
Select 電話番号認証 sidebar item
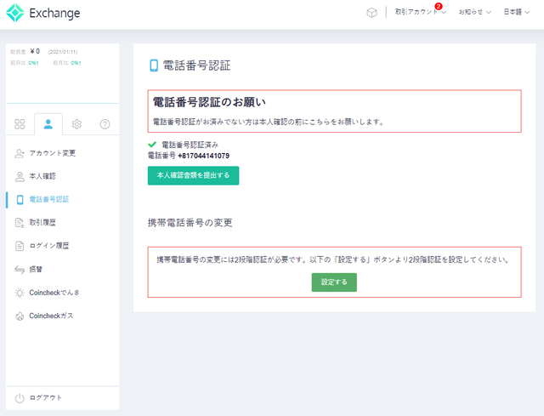click(63, 199)
